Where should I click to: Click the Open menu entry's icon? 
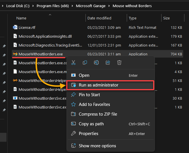(x=73, y=75)
